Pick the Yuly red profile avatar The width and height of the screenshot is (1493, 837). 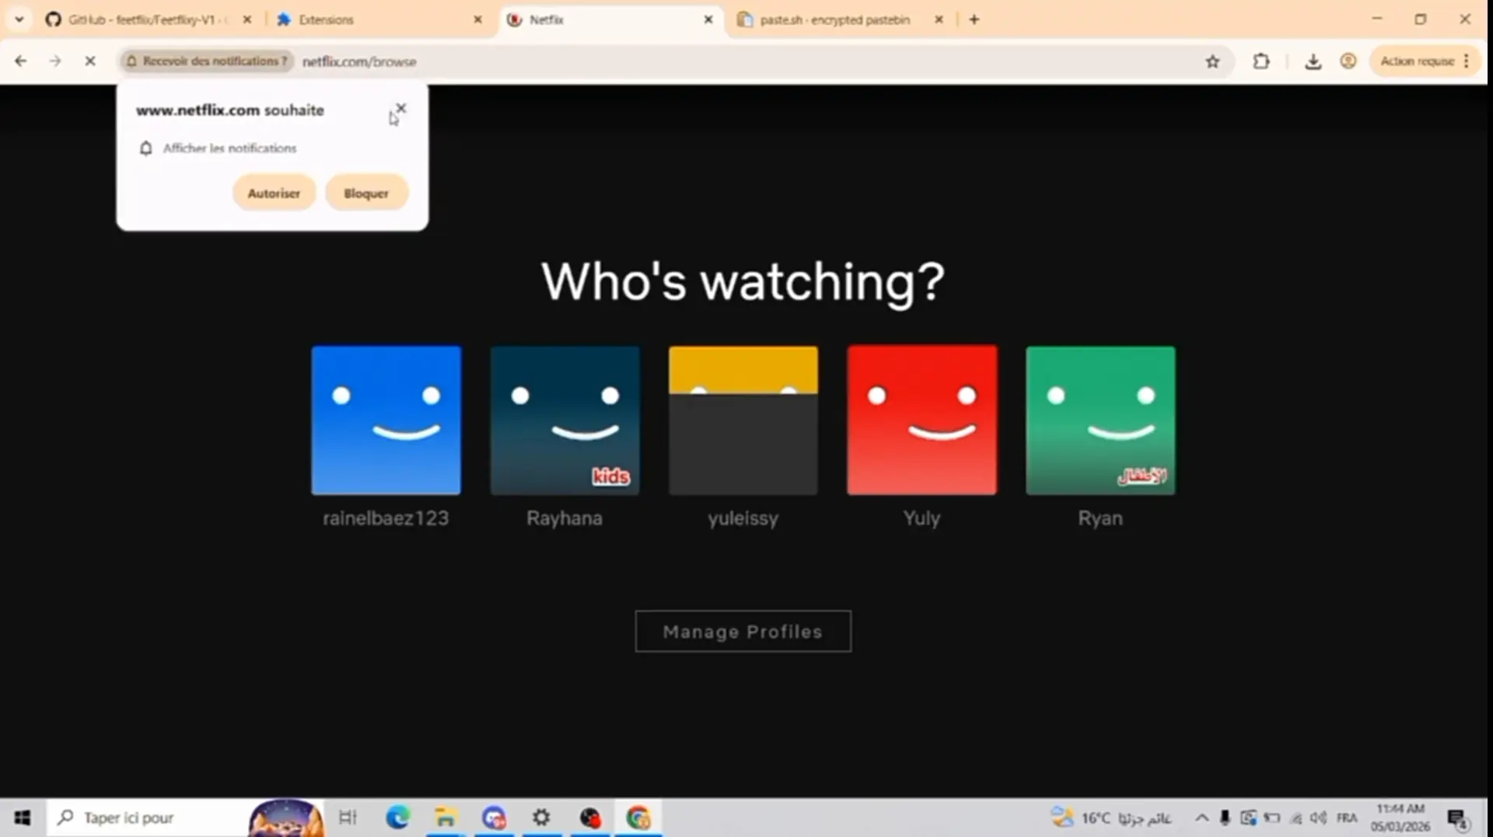click(x=921, y=420)
